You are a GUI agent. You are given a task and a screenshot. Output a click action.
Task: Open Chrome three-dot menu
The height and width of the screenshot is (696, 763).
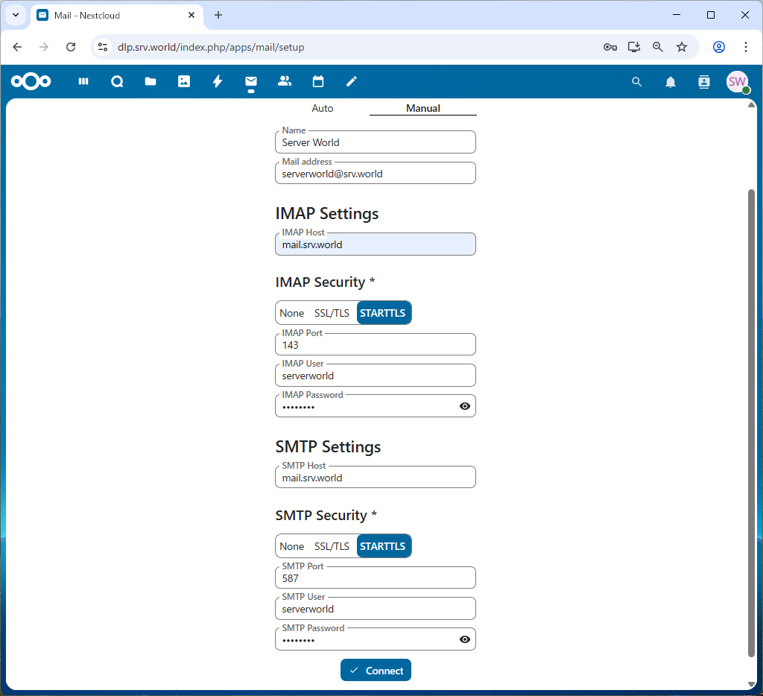(745, 47)
